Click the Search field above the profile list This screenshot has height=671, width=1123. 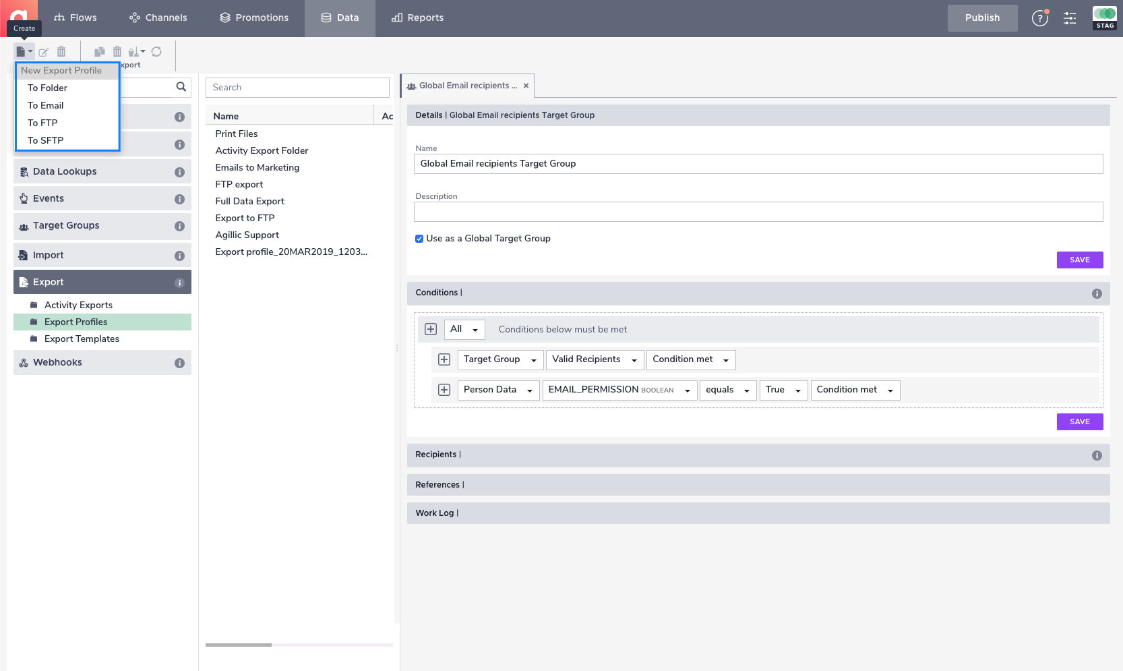click(x=297, y=88)
